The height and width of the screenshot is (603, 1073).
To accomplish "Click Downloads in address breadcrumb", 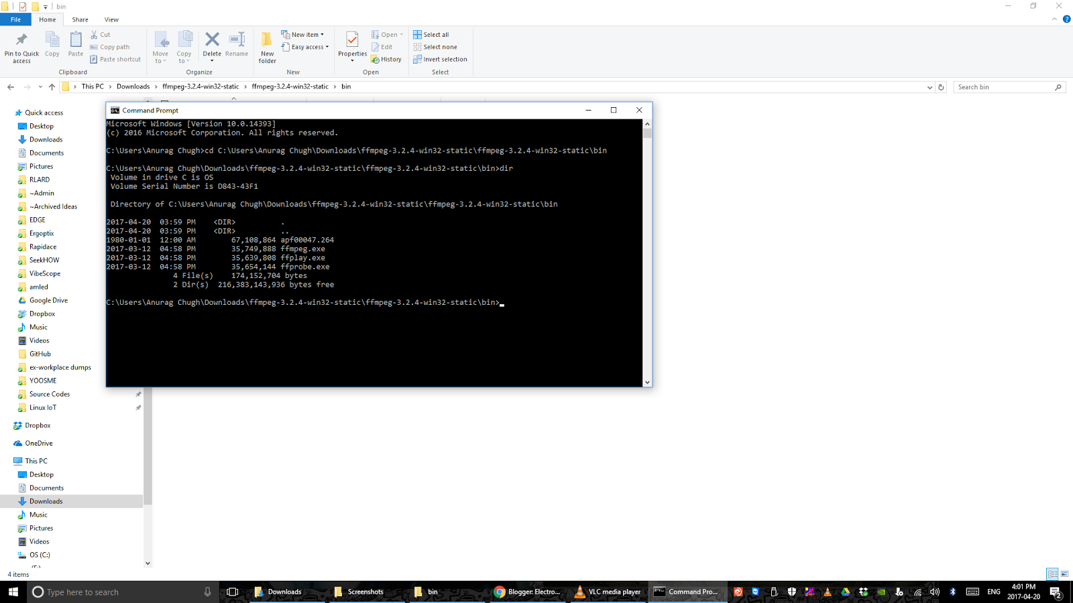I will 133,86.
